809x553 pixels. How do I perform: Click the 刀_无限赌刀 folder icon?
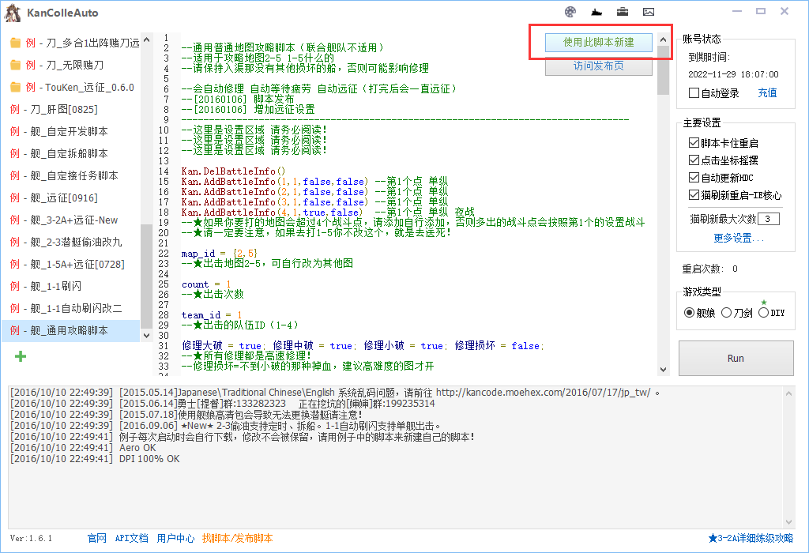pyautogui.click(x=16, y=65)
